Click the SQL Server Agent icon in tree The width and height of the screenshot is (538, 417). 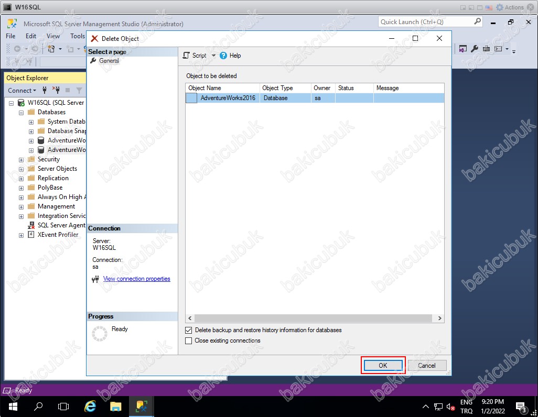coord(31,225)
